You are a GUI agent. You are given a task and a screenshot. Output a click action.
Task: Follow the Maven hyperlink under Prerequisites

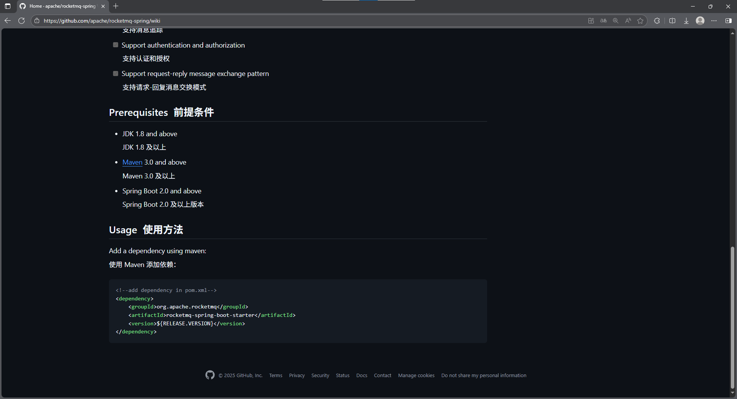coord(132,162)
